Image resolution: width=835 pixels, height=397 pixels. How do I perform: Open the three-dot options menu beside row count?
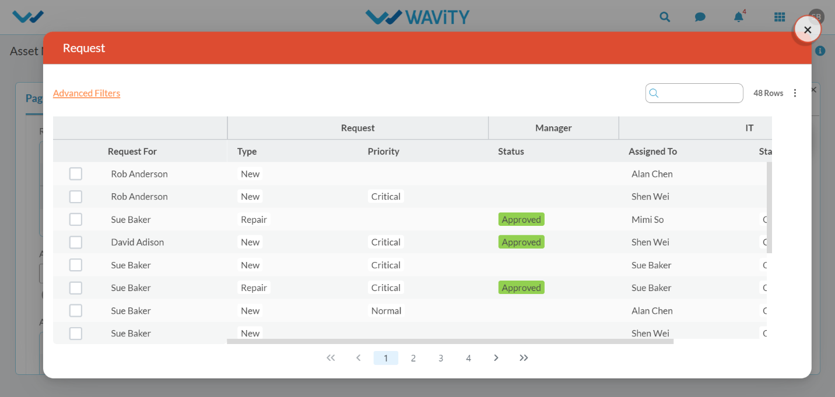pyautogui.click(x=795, y=93)
